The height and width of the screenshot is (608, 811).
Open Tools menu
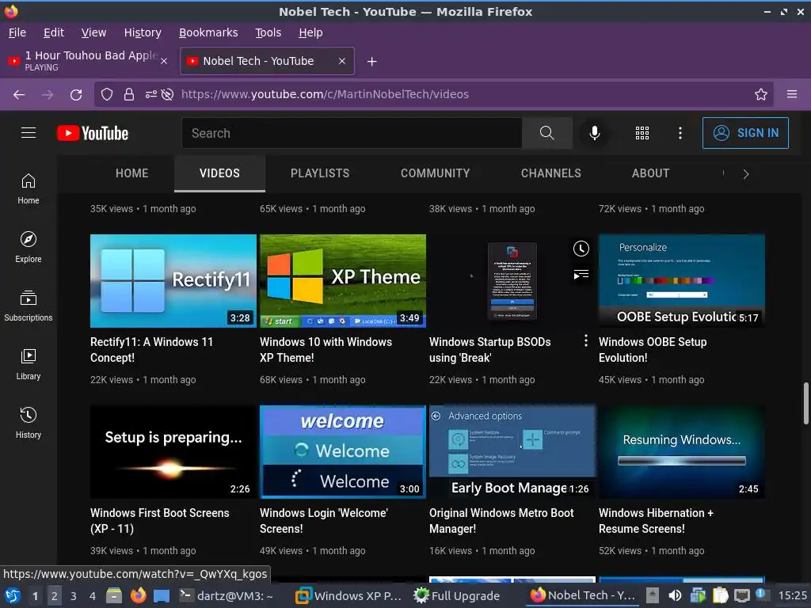268,32
